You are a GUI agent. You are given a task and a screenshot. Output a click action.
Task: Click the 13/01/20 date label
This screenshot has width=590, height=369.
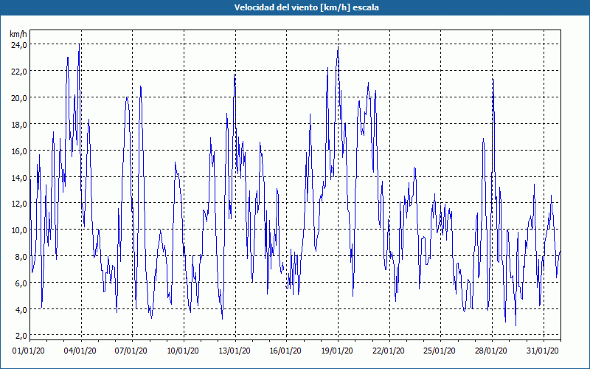(234, 351)
